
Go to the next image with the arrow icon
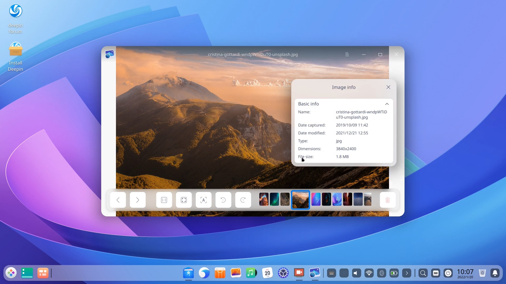point(138,200)
